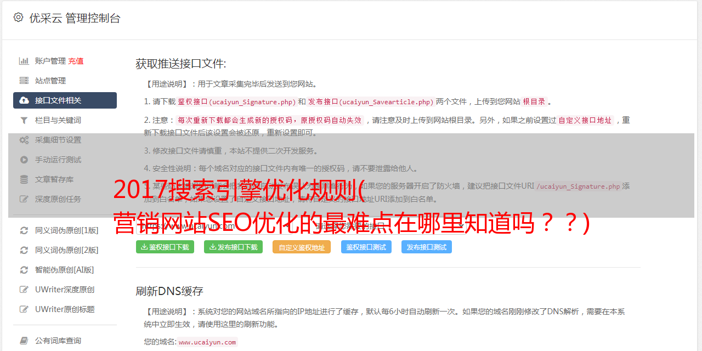This screenshot has width=702, height=351.
Task: Click the pink 根目录 code text
Action: pyautogui.click(x=534, y=101)
